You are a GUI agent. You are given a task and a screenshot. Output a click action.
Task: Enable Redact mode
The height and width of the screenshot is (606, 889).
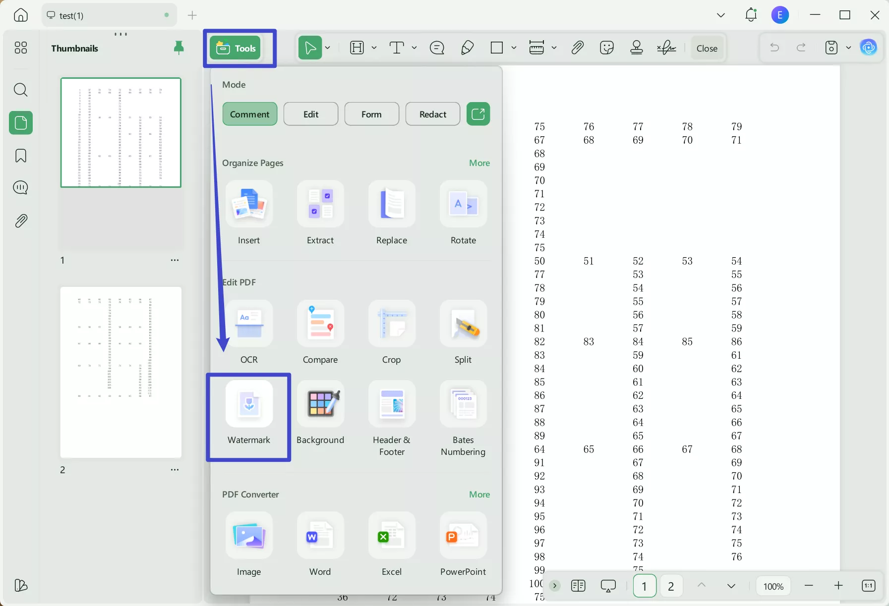tap(432, 113)
